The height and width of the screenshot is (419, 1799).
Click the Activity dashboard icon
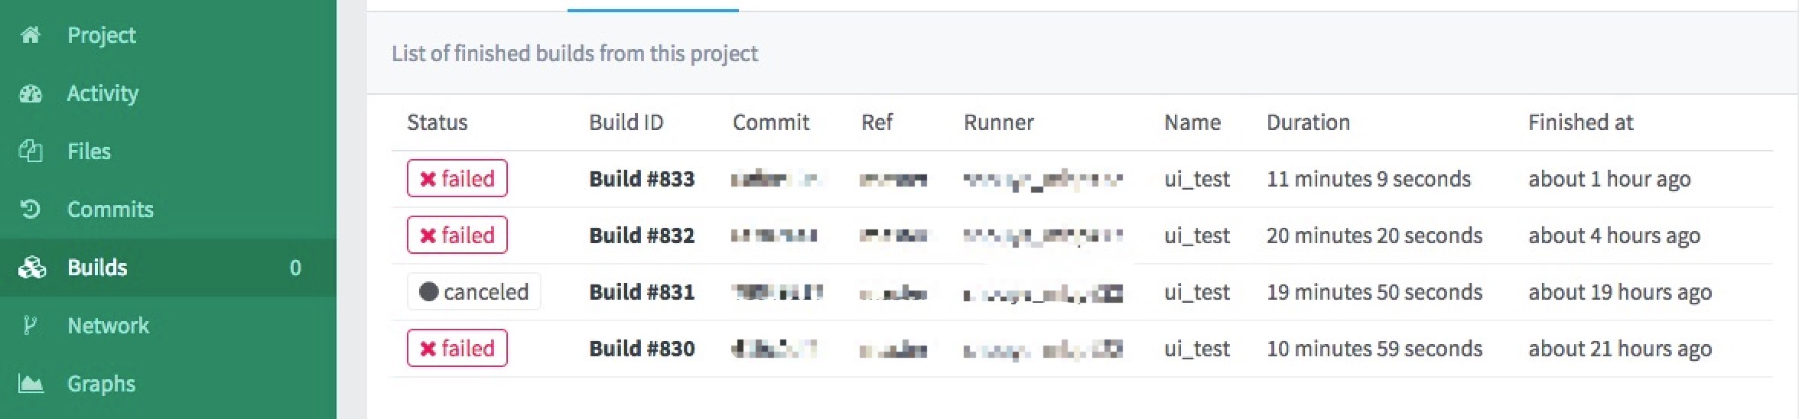[31, 93]
